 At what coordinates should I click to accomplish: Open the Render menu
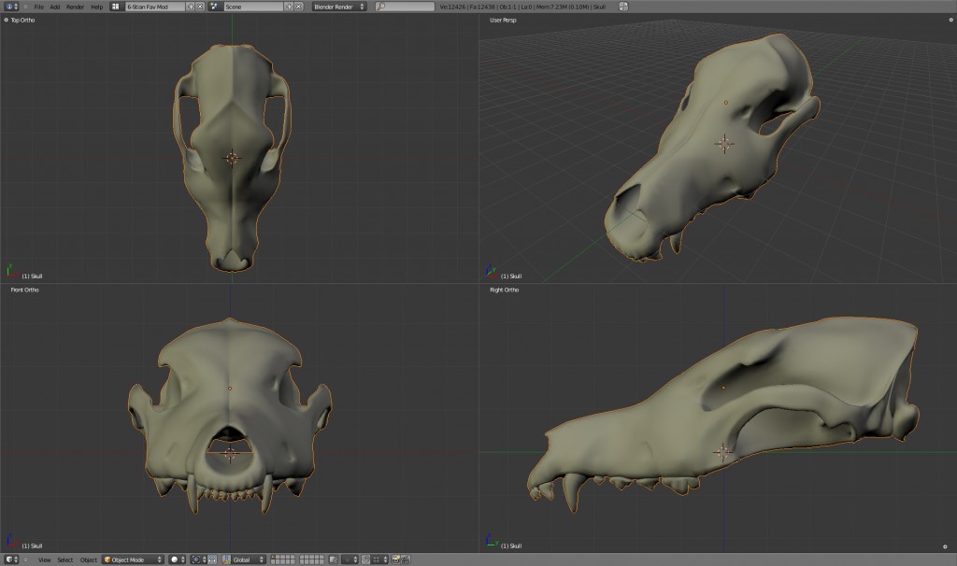(76, 7)
